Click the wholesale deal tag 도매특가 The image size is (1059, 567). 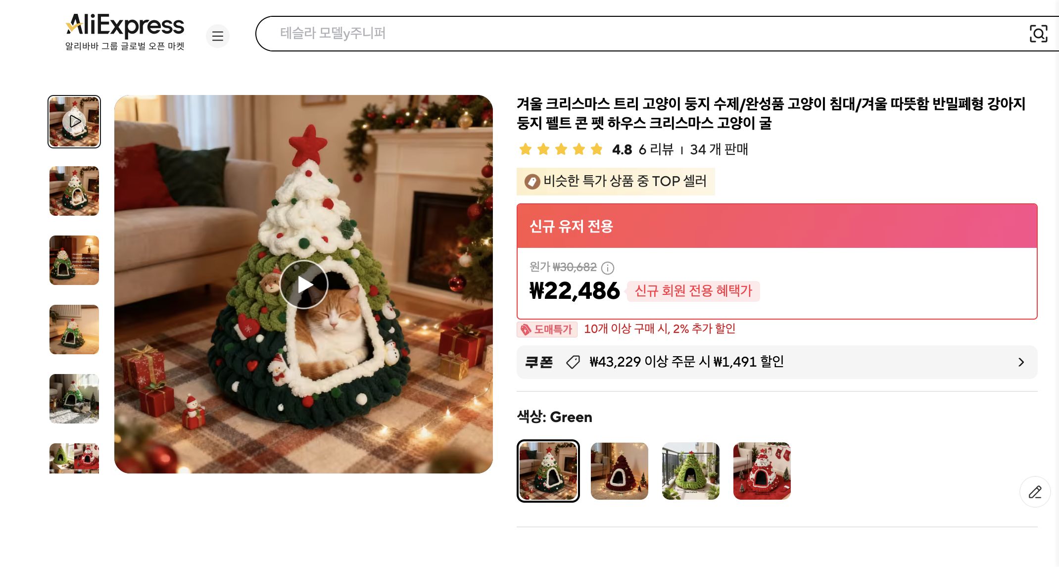point(547,329)
